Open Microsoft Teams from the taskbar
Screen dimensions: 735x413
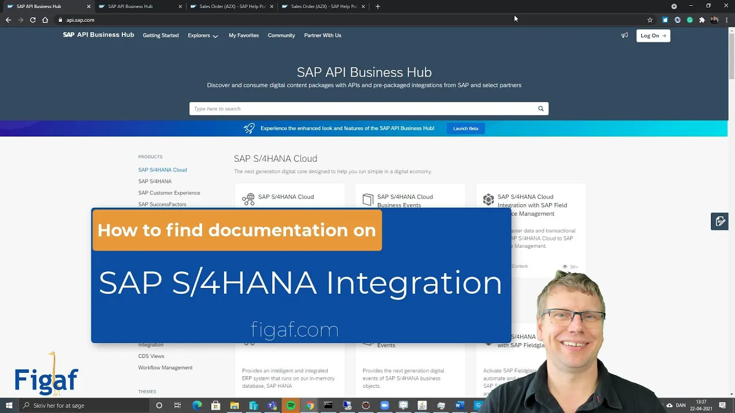pyautogui.click(x=272, y=406)
